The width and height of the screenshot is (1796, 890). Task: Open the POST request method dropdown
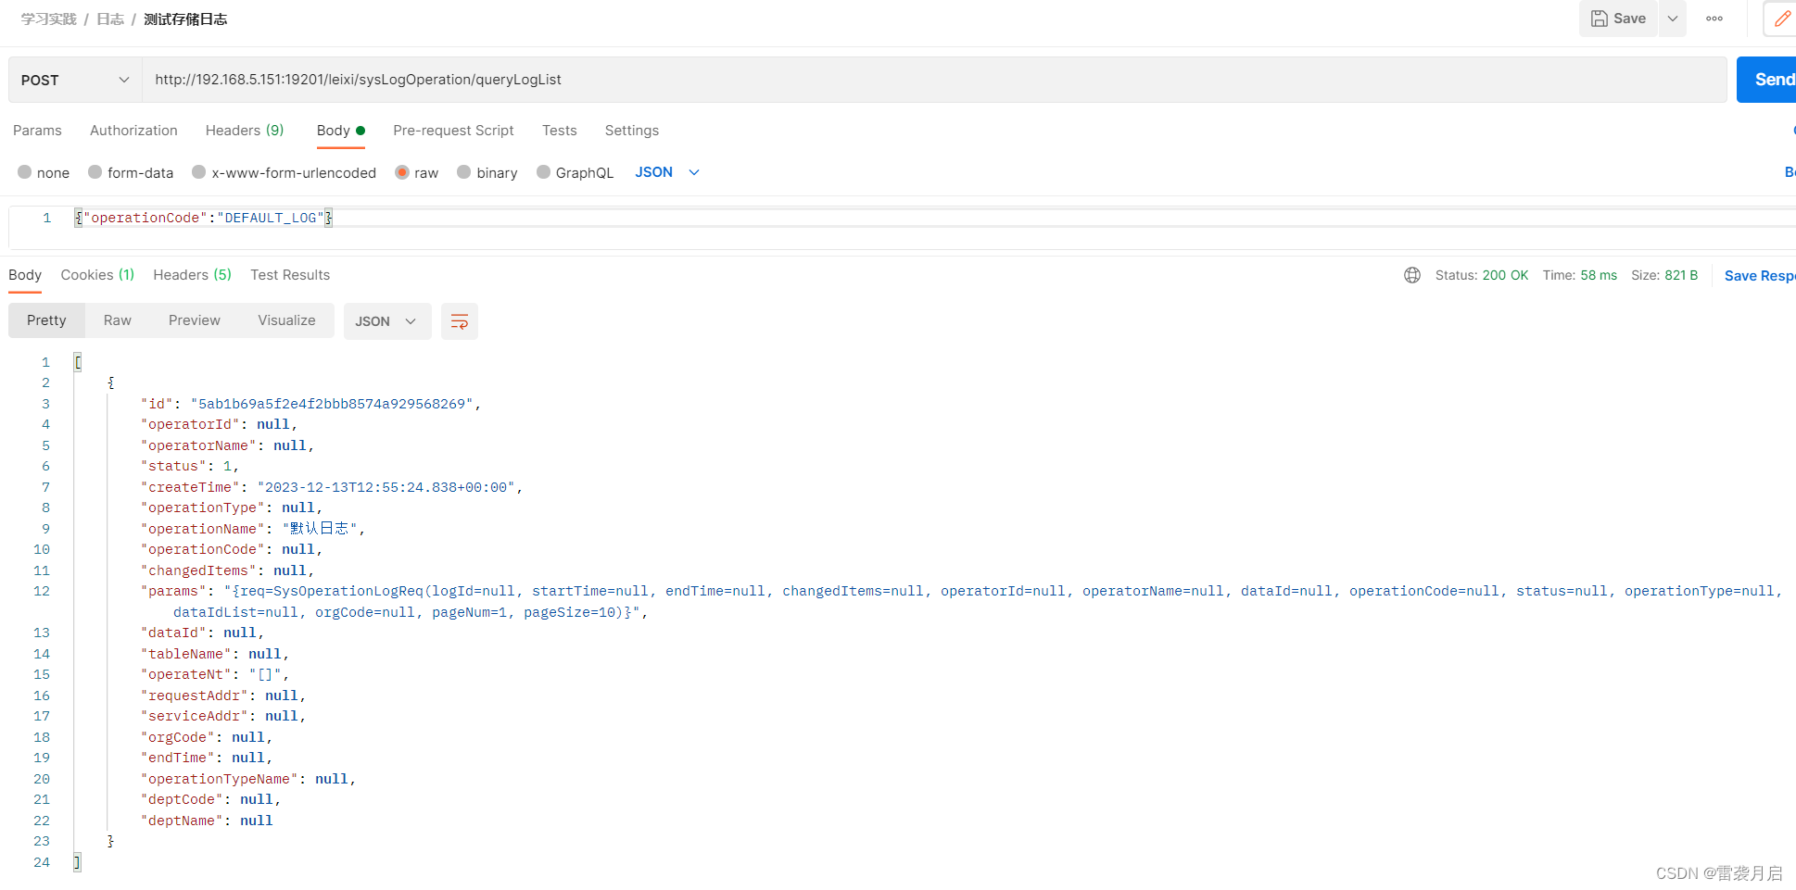[74, 80]
